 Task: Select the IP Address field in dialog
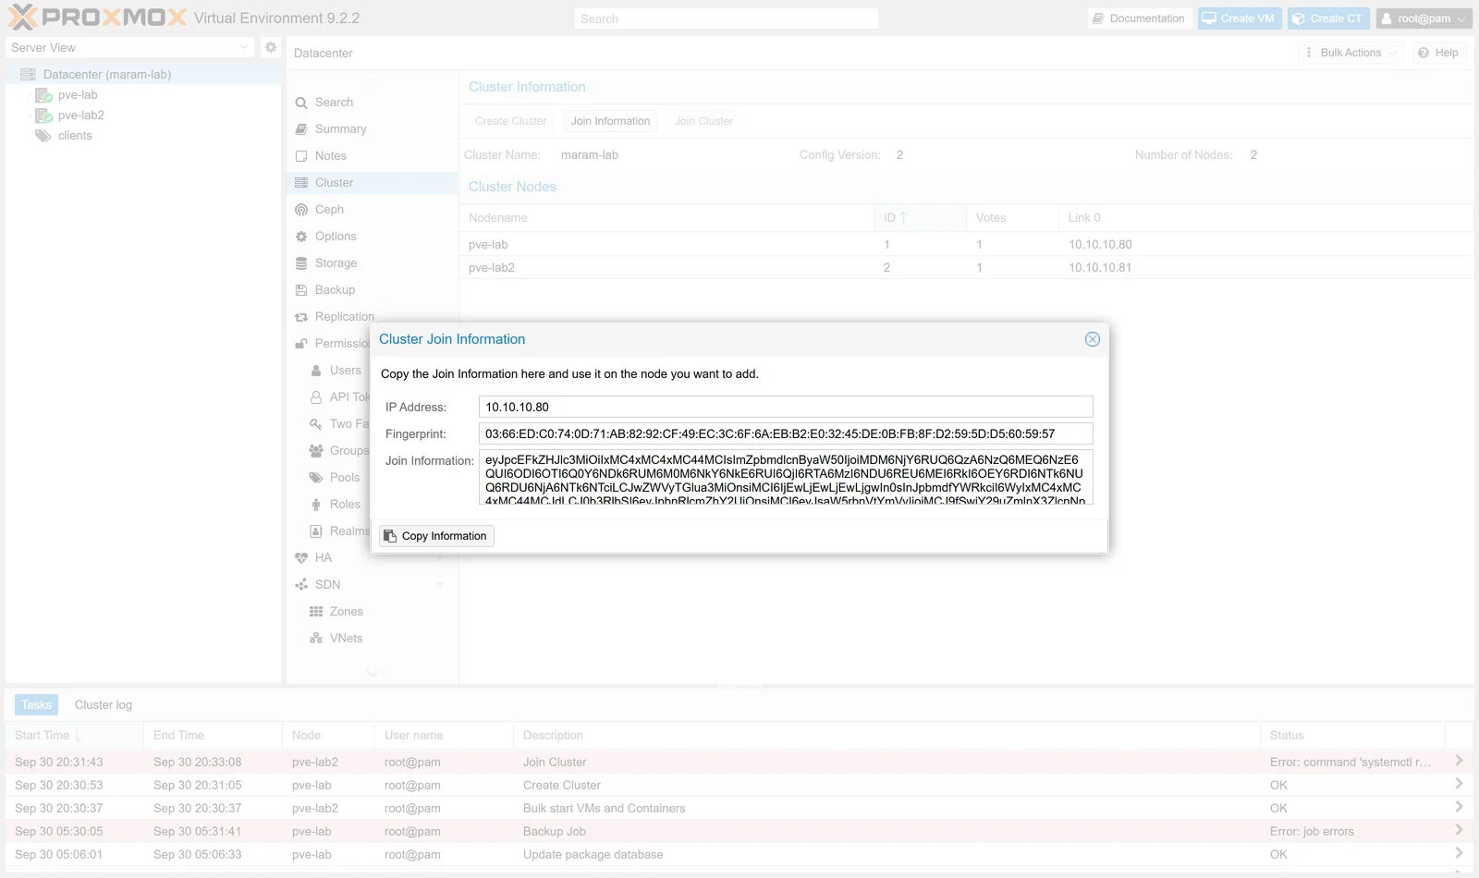pos(786,407)
